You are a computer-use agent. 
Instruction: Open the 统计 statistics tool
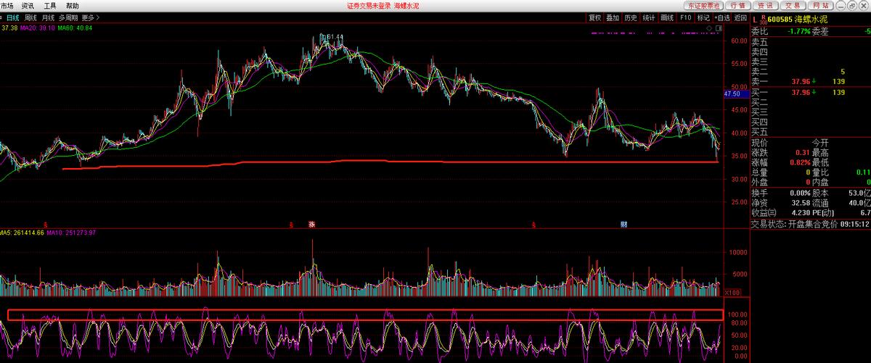pyautogui.click(x=650, y=17)
